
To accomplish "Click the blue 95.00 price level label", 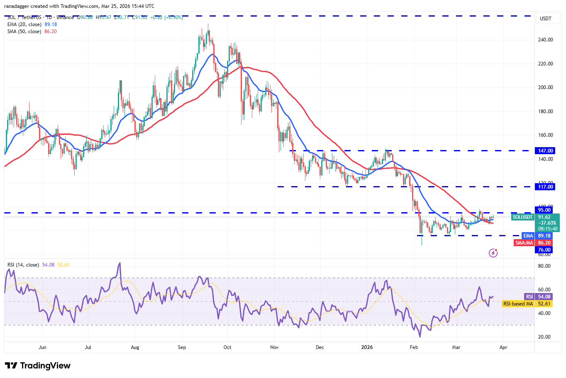I will click(x=544, y=210).
